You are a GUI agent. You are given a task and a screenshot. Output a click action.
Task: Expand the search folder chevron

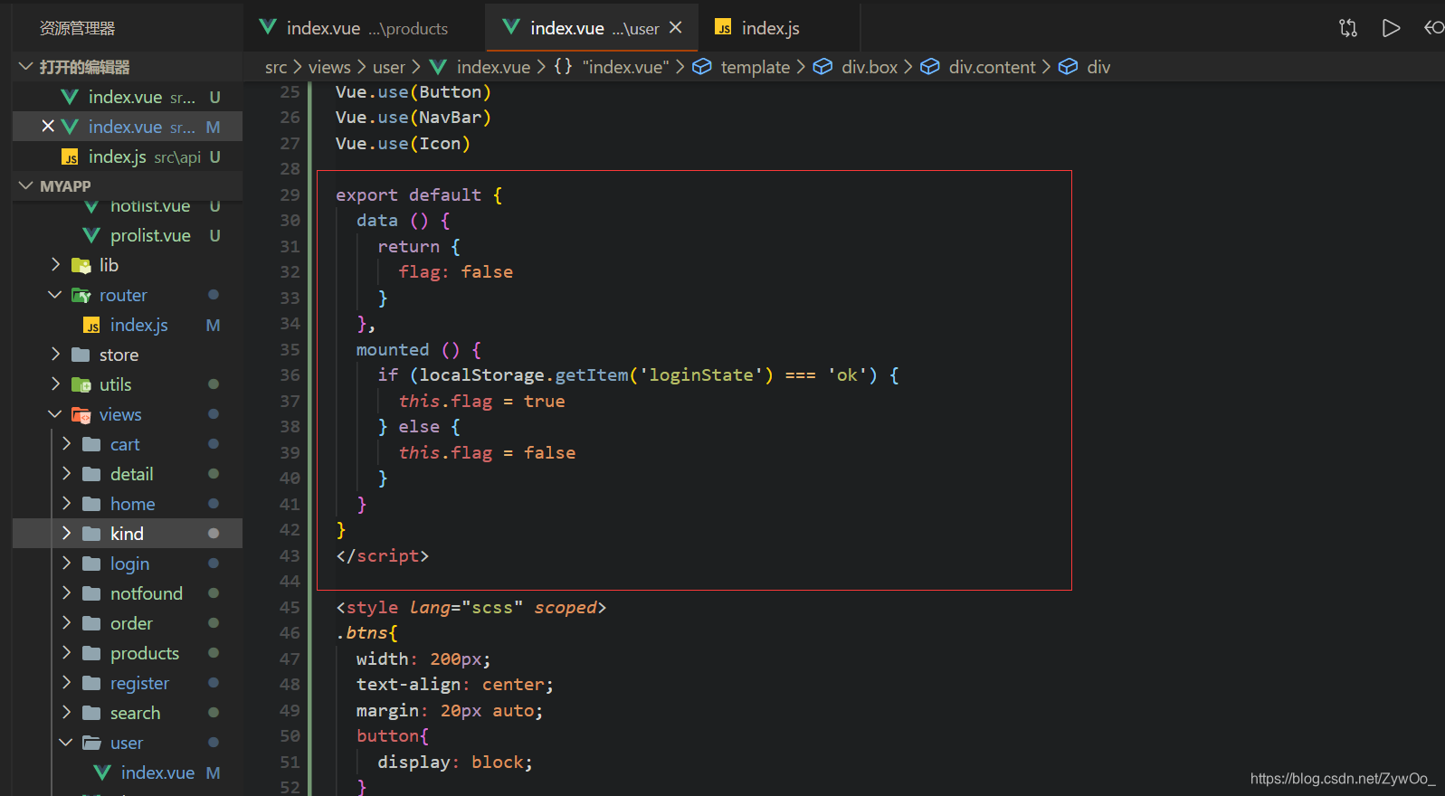(67, 713)
